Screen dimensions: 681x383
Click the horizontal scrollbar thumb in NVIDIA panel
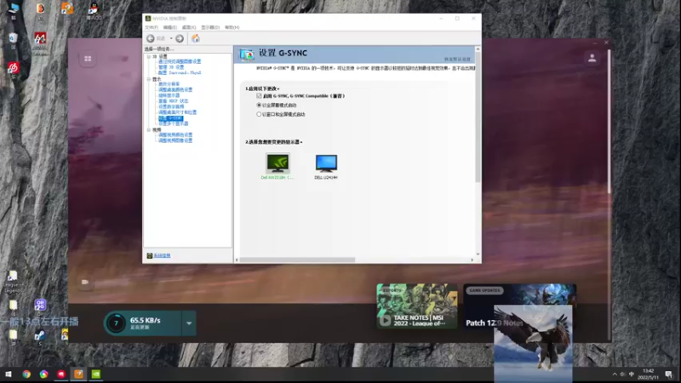pos(297,260)
